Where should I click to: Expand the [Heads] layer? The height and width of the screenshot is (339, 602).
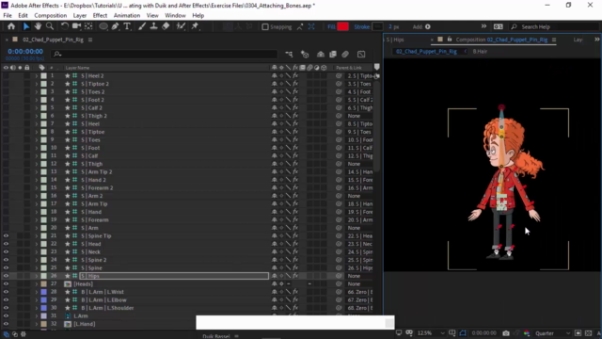point(37,284)
